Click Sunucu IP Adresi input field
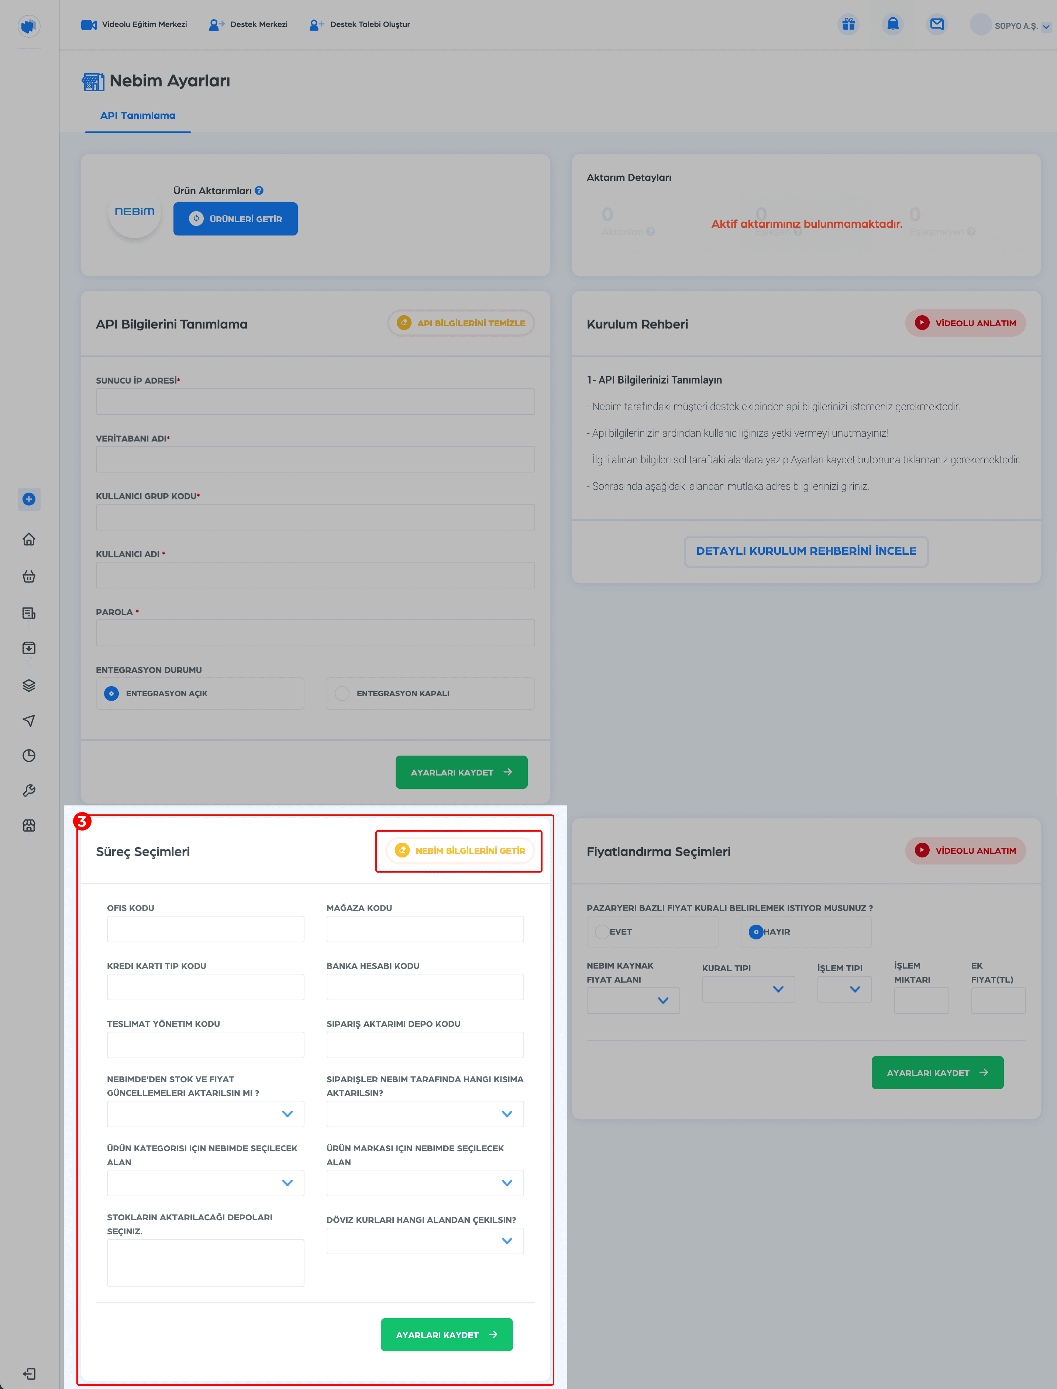 coord(315,401)
